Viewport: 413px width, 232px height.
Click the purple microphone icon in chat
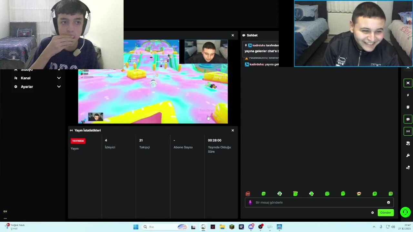click(250, 202)
